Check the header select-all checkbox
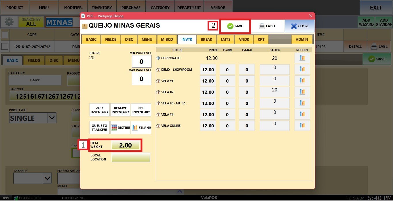Viewport: 393px width, 201px height. click(x=5, y=35)
